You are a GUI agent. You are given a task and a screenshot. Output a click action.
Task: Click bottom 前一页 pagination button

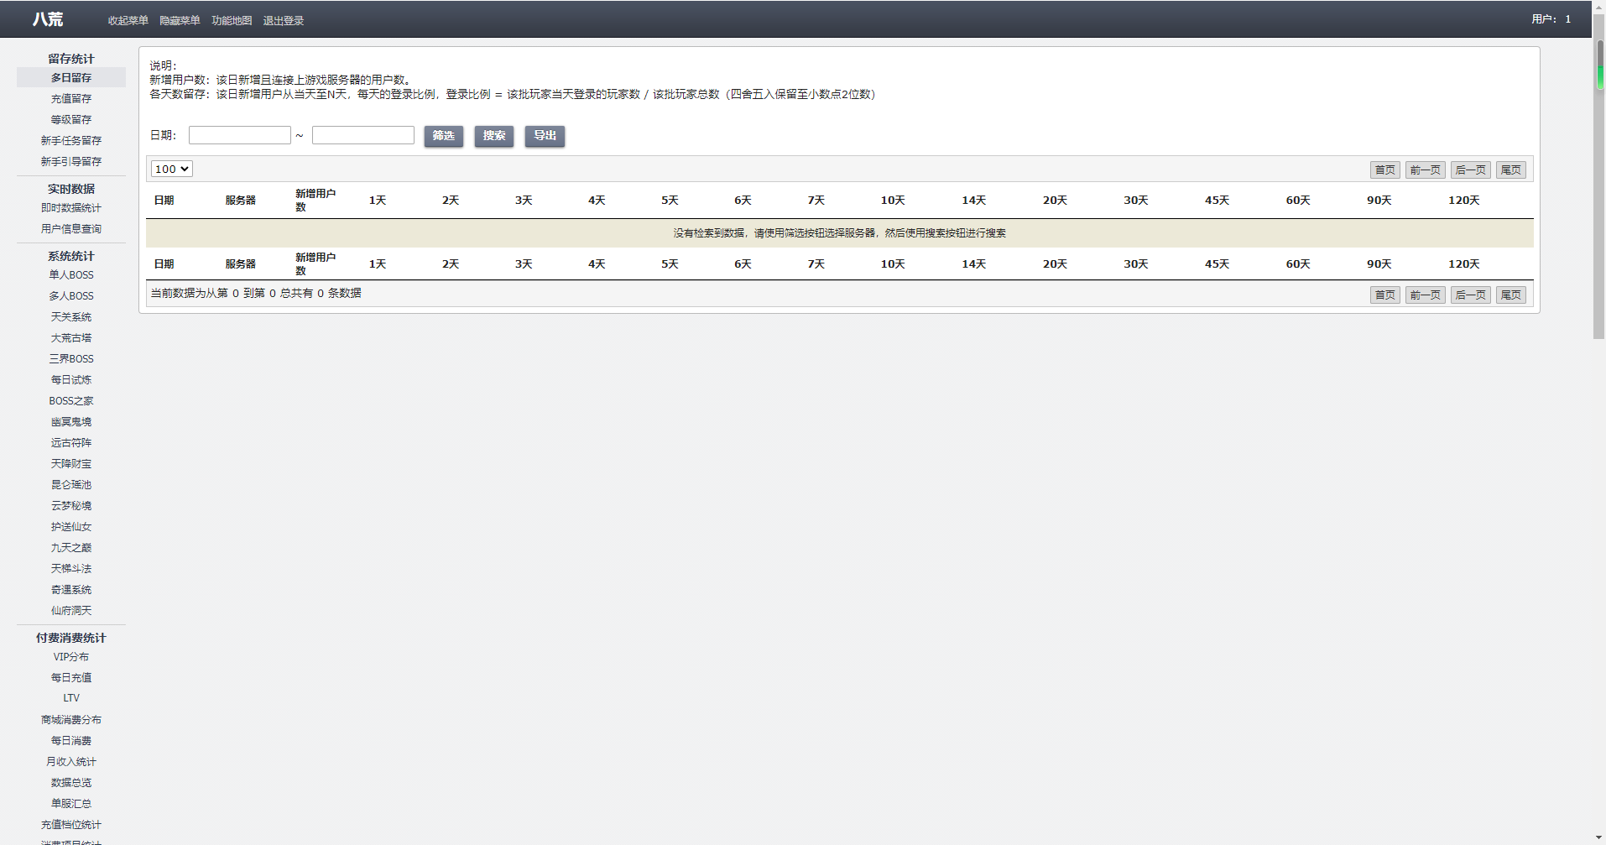(1425, 295)
